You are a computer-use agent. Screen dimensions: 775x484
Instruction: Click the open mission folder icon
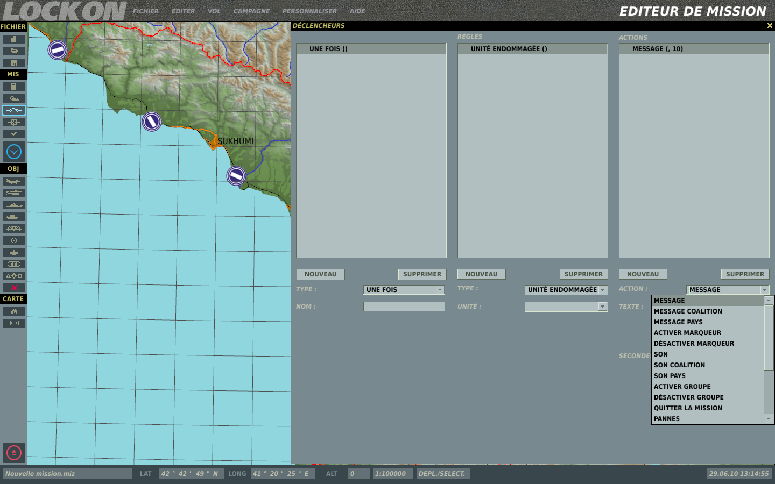point(14,51)
